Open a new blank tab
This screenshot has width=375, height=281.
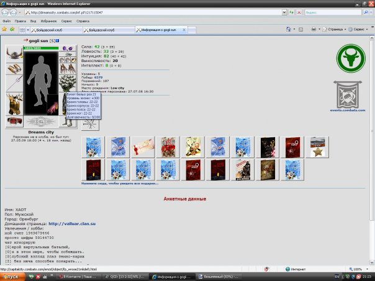[x=192, y=30]
